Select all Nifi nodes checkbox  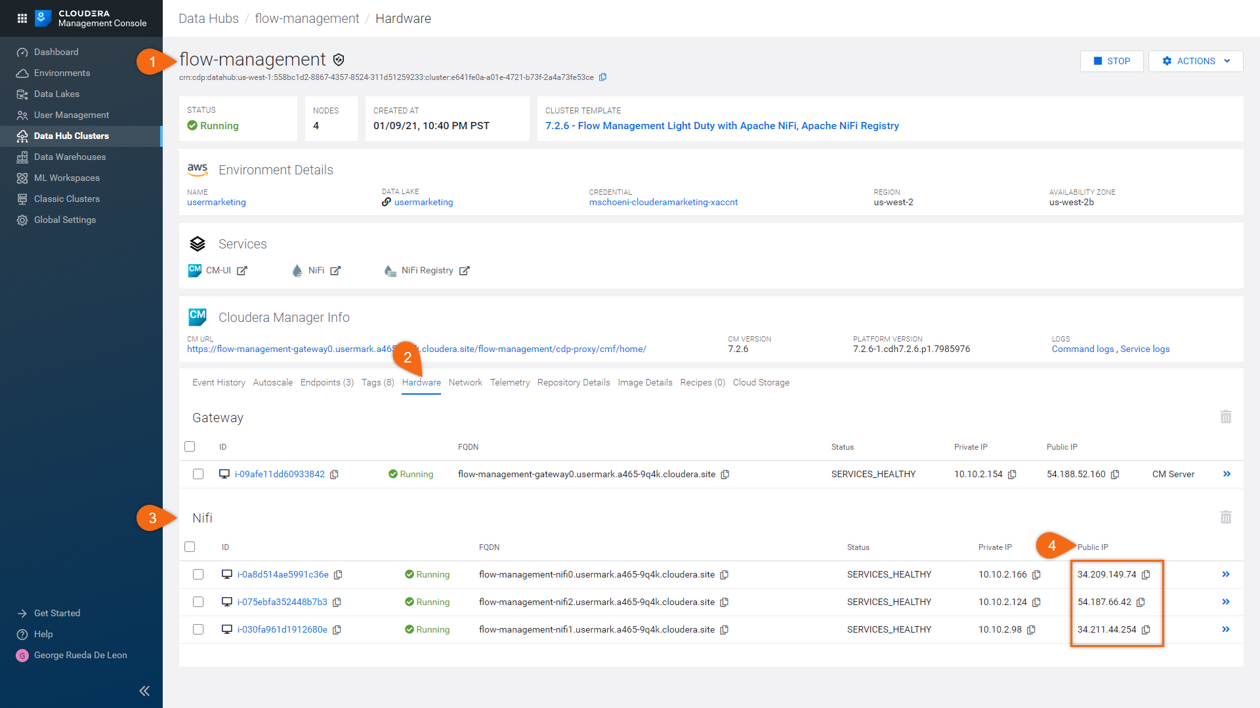(x=190, y=547)
